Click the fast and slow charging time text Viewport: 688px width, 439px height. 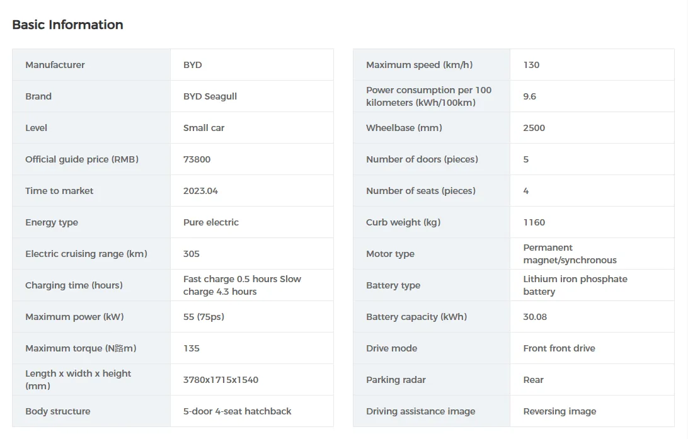pos(242,285)
